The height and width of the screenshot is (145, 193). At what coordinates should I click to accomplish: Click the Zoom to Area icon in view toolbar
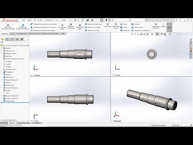point(135,34)
